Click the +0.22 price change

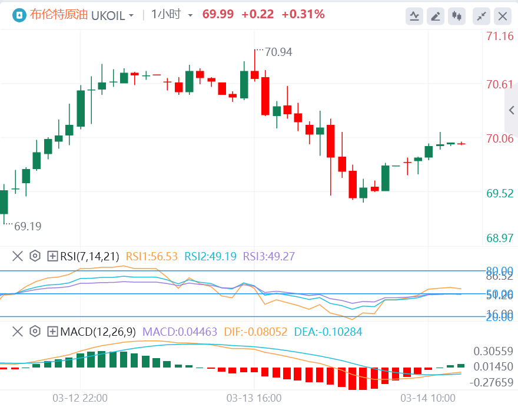coord(258,14)
